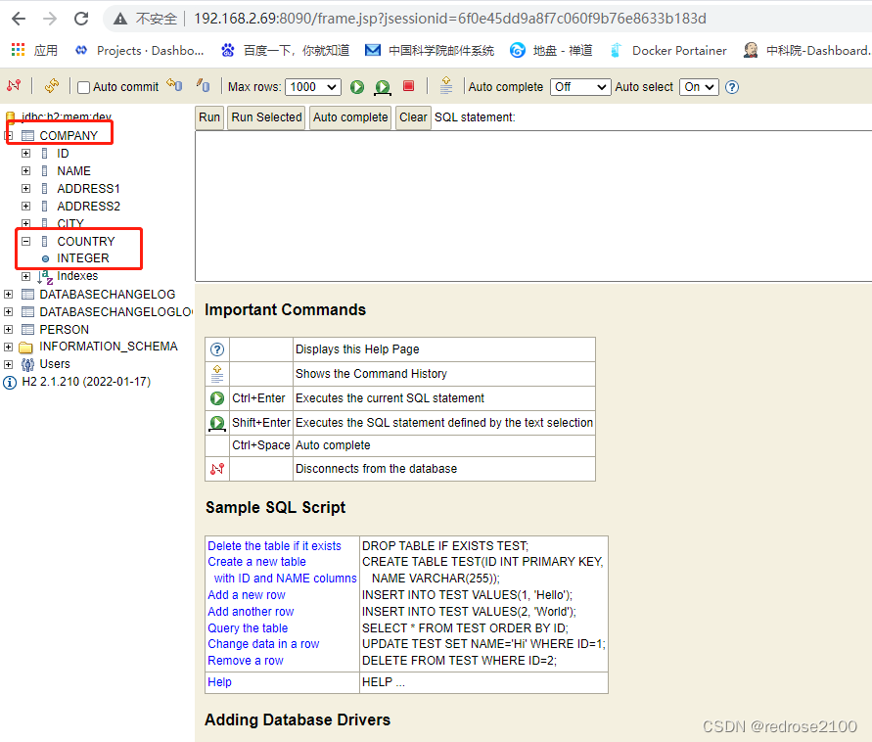Expand the PERSON table node
This screenshot has width=872, height=742.
(x=8, y=329)
